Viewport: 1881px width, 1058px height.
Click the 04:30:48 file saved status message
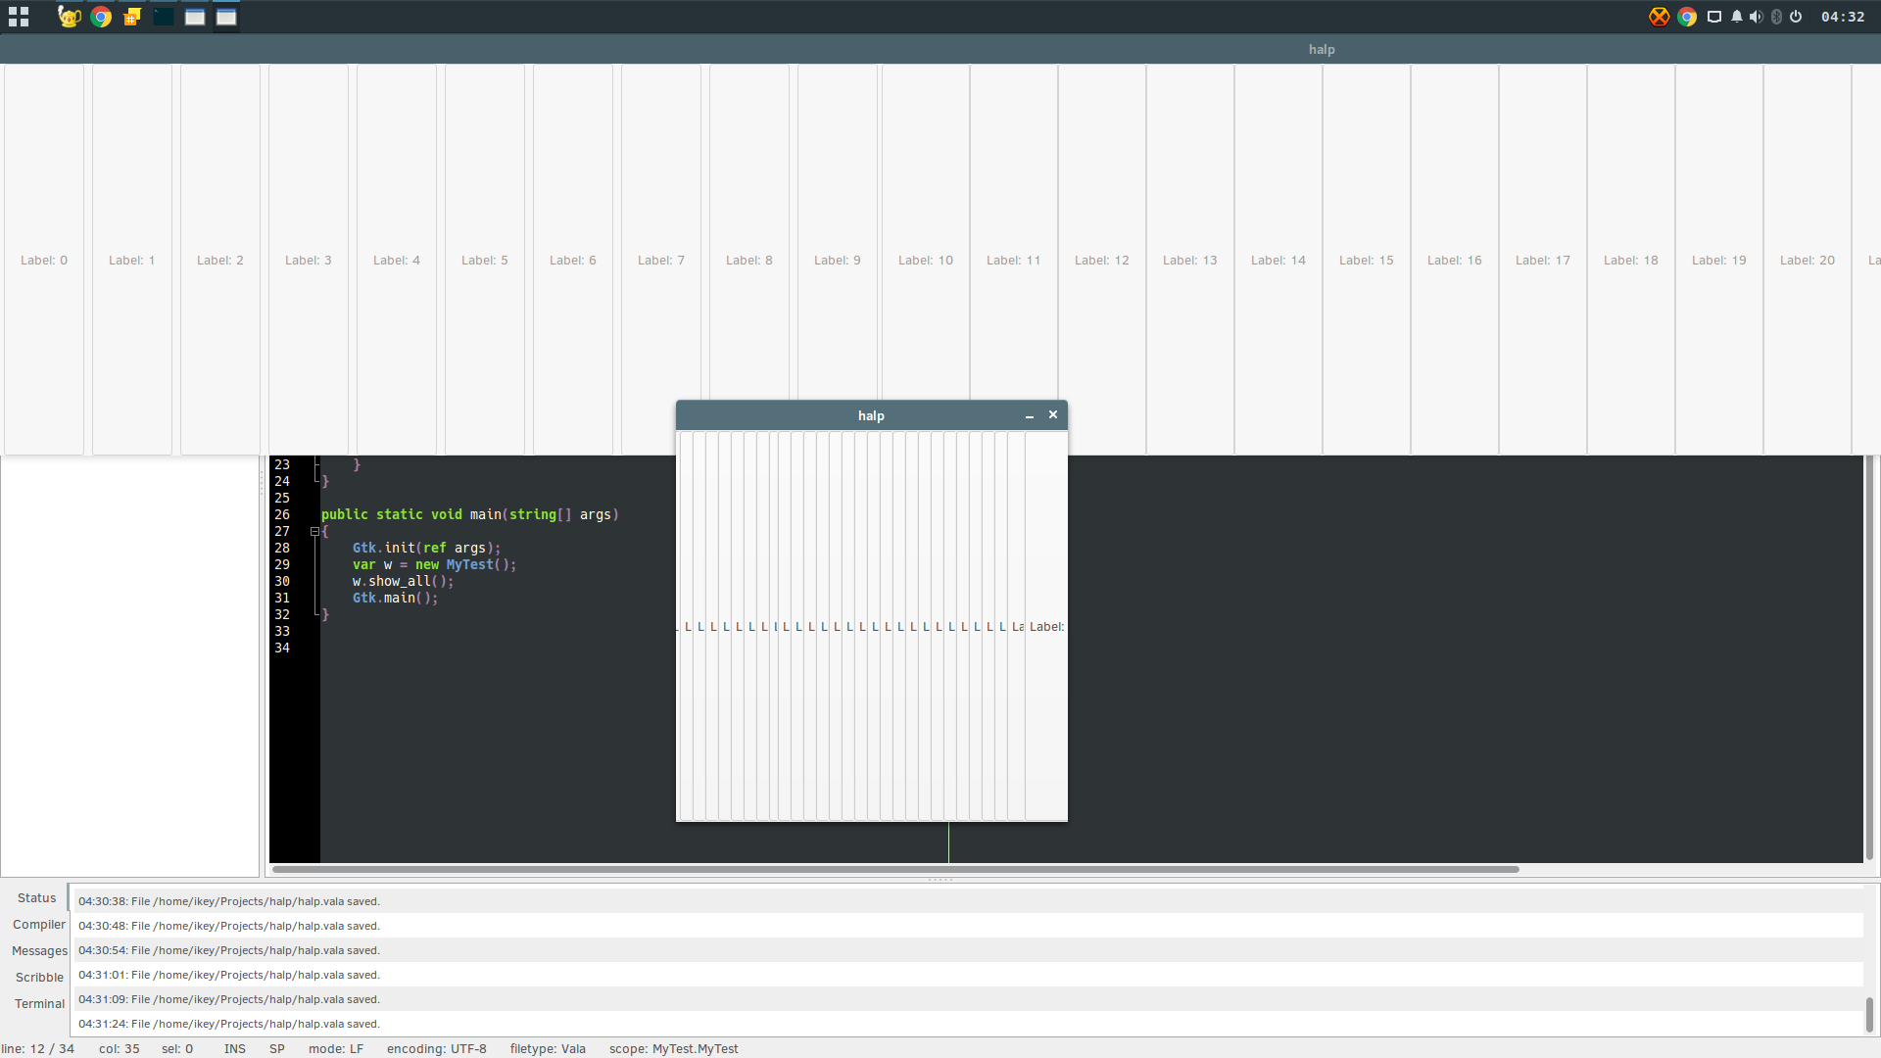pyautogui.click(x=970, y=926)
